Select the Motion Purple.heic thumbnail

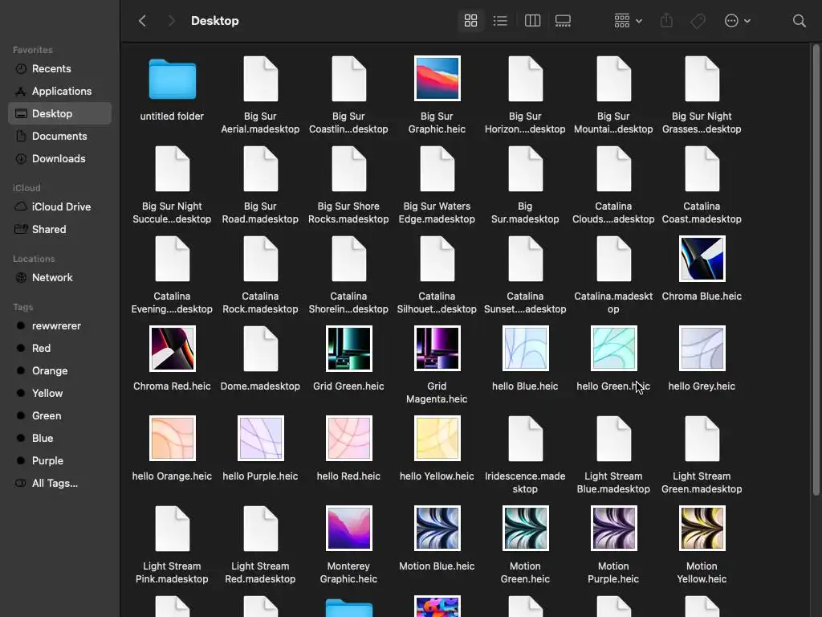click(x=614, y=529)
